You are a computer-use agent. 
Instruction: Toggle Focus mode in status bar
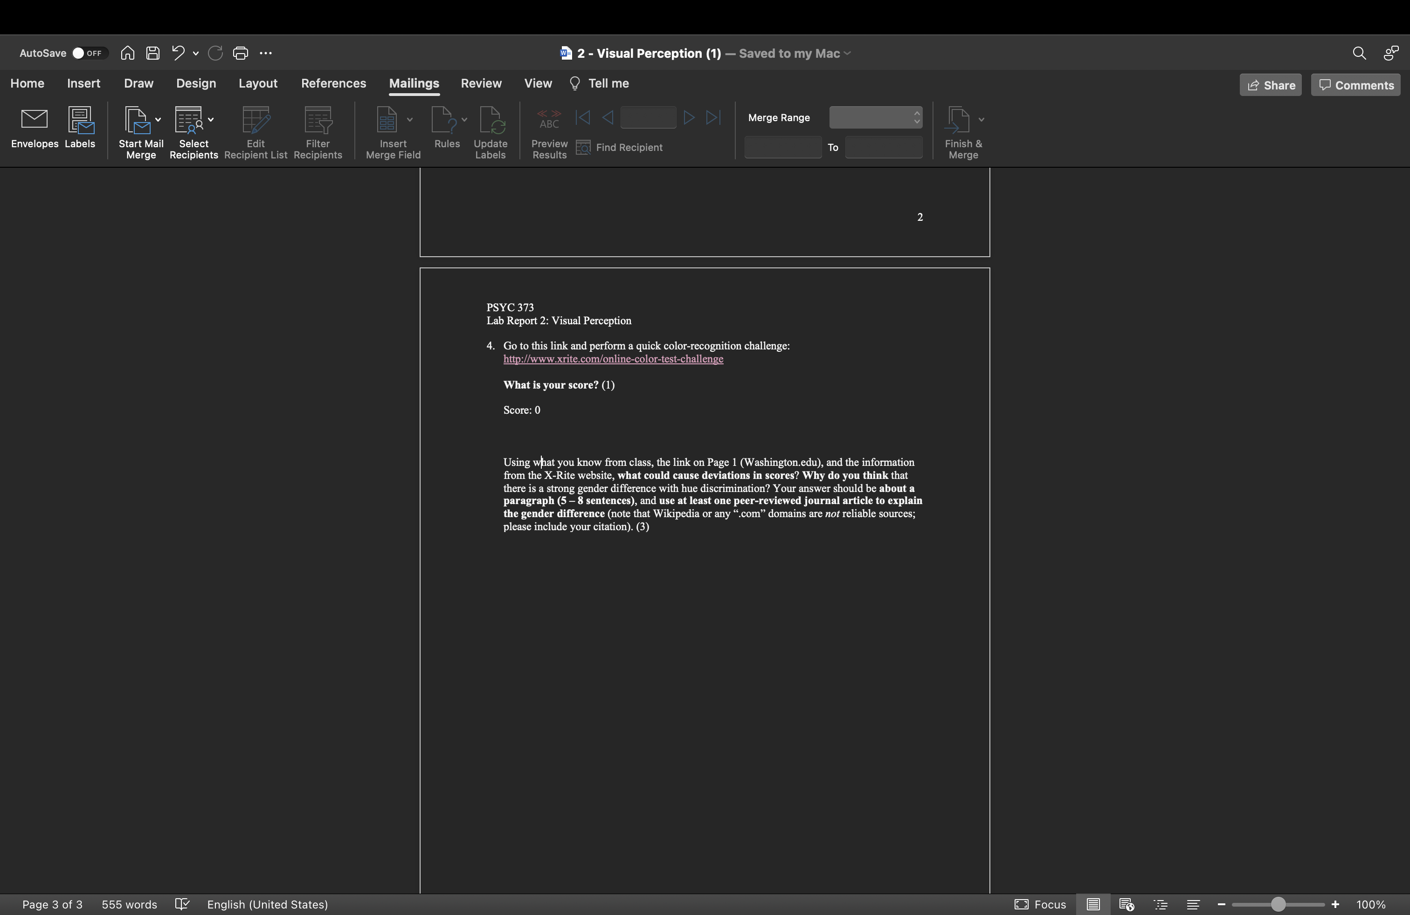pyautogui.click(x=1040, y=904)
